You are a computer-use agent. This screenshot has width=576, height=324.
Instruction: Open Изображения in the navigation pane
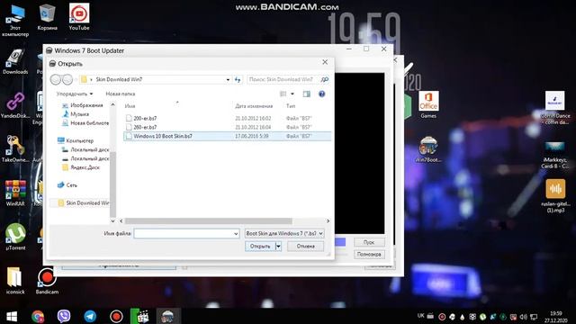82,105
